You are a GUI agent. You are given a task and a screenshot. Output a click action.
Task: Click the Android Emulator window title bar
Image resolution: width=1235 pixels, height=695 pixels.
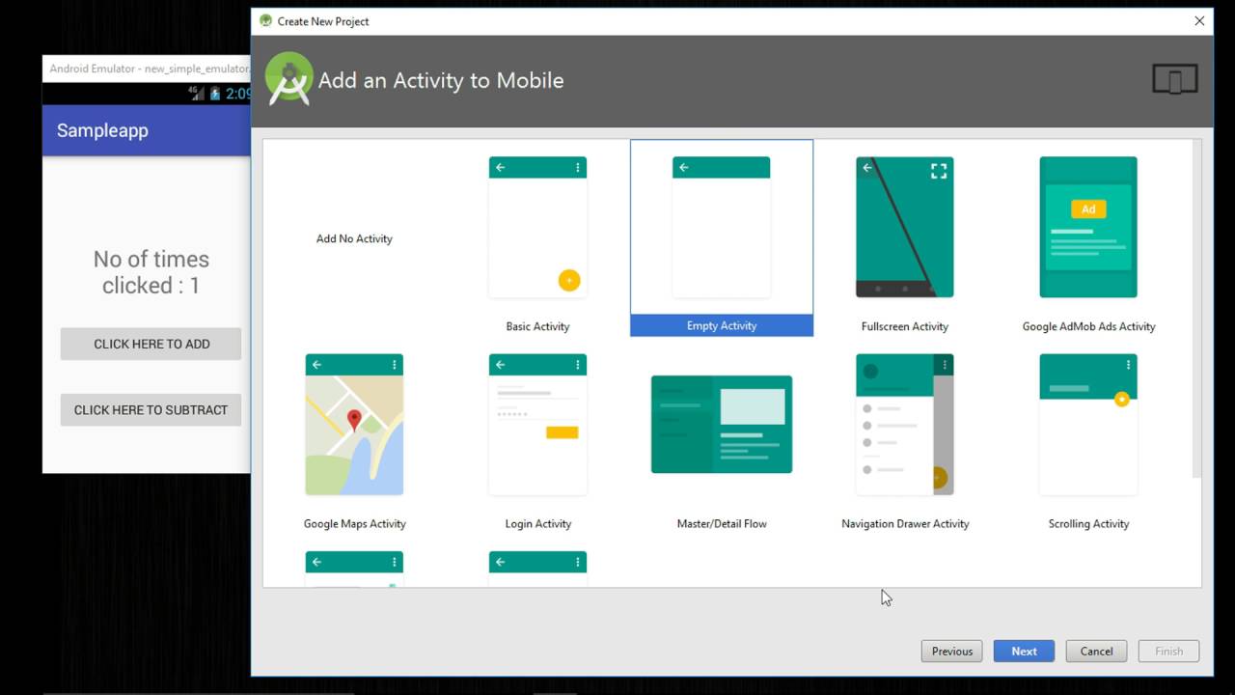146,69
